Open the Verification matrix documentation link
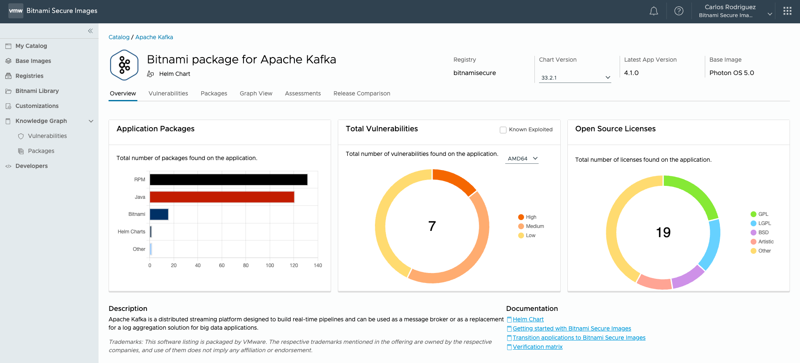This screenshot has height=363, width=800. pos(537,347)
